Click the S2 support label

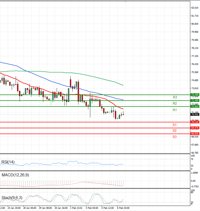tap(174, 130)
